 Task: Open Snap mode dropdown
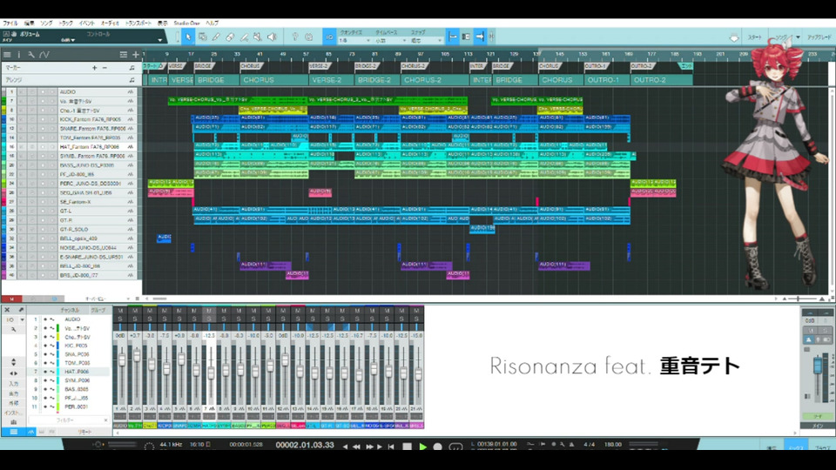tap(426, 41)
